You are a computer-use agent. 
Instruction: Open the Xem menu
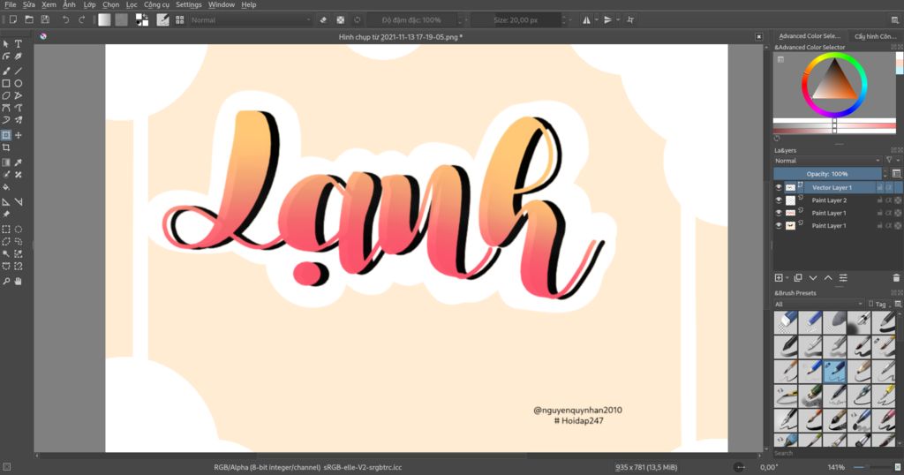tap(49, 4)
